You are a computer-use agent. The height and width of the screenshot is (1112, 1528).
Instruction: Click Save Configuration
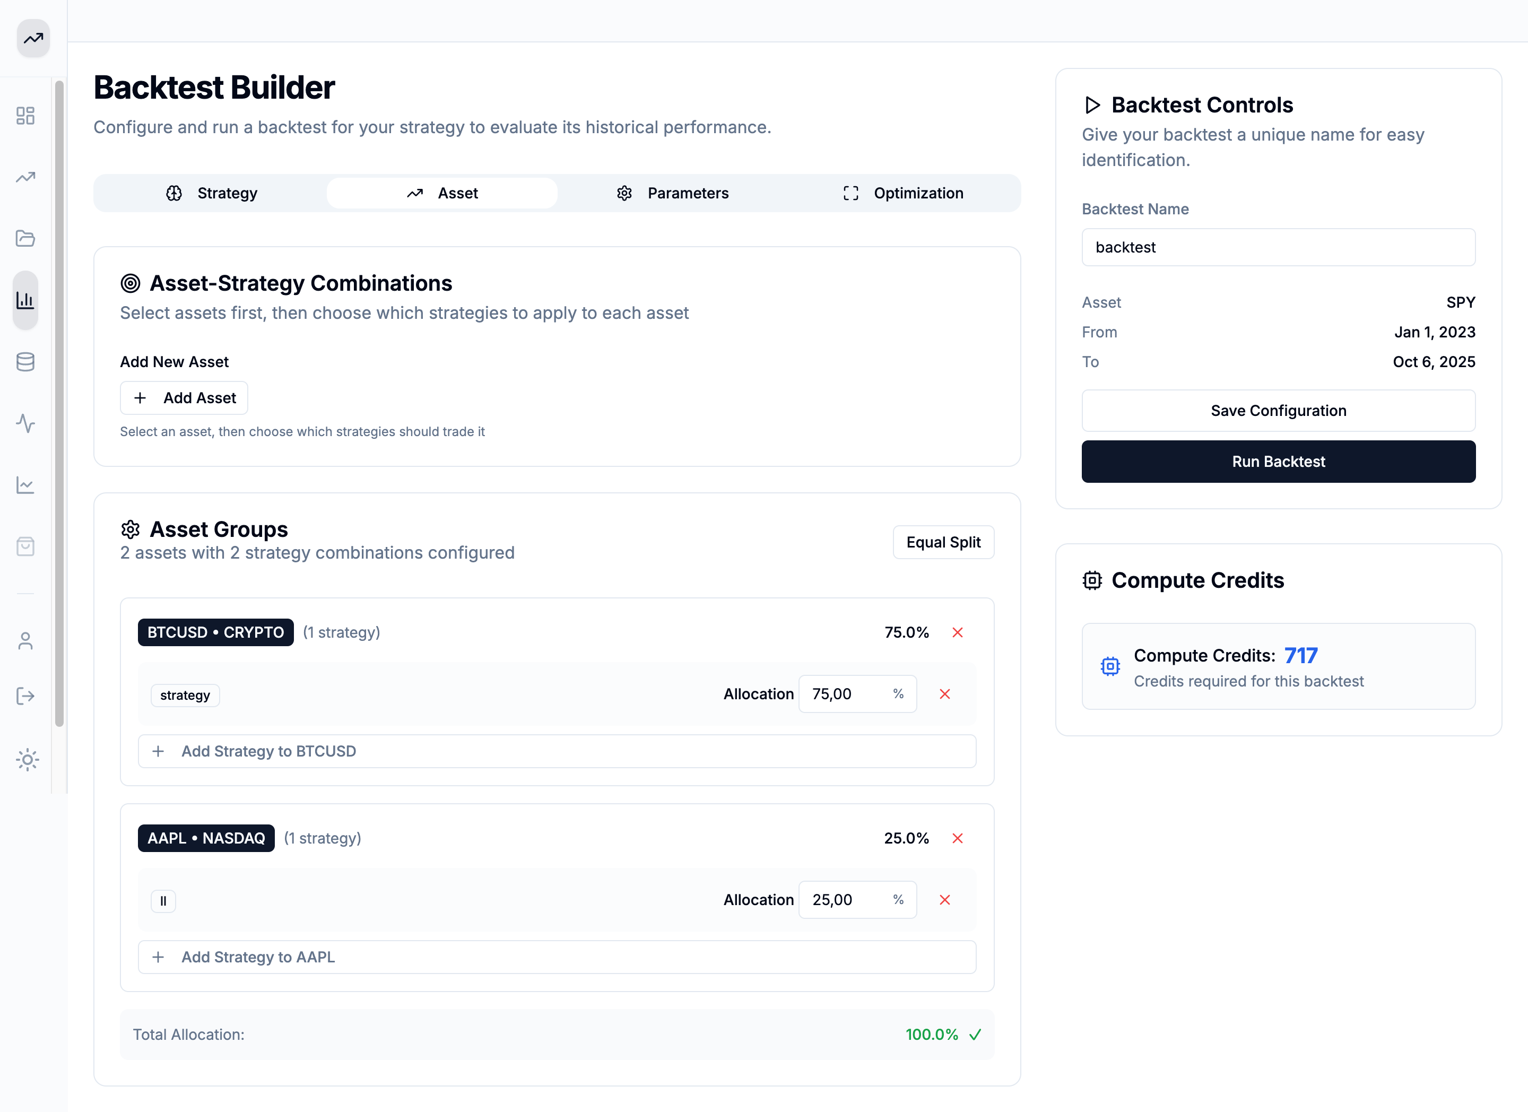coord(1278,411)
